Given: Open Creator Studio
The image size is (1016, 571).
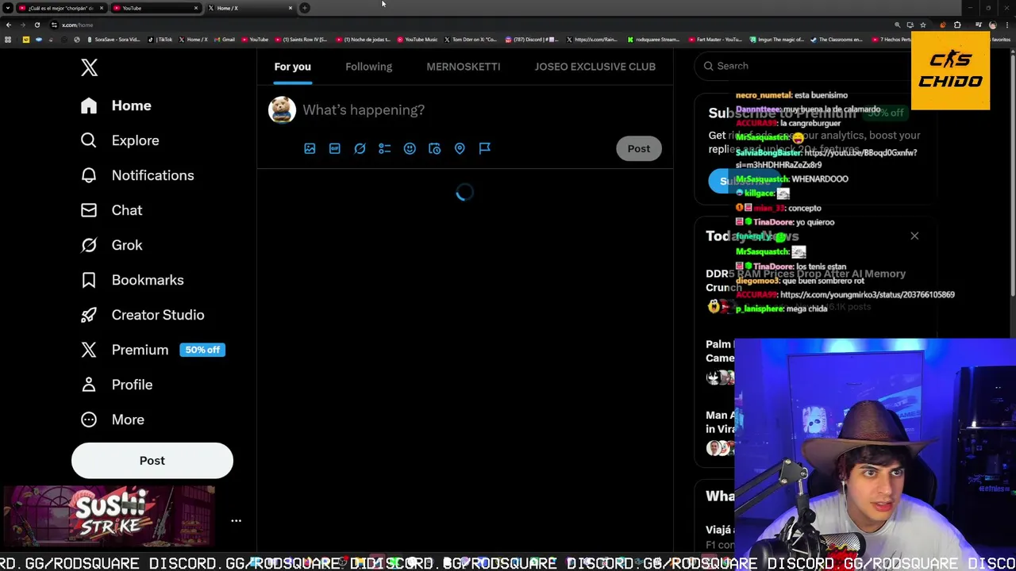Looking at the screenshot, I should (x=142, y=315).
